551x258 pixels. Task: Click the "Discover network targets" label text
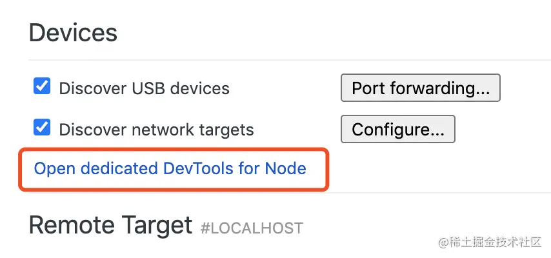point(156,130)
